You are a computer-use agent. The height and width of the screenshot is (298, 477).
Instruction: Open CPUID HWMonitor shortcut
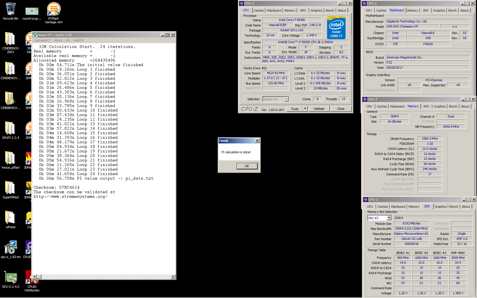pos(32,281)
